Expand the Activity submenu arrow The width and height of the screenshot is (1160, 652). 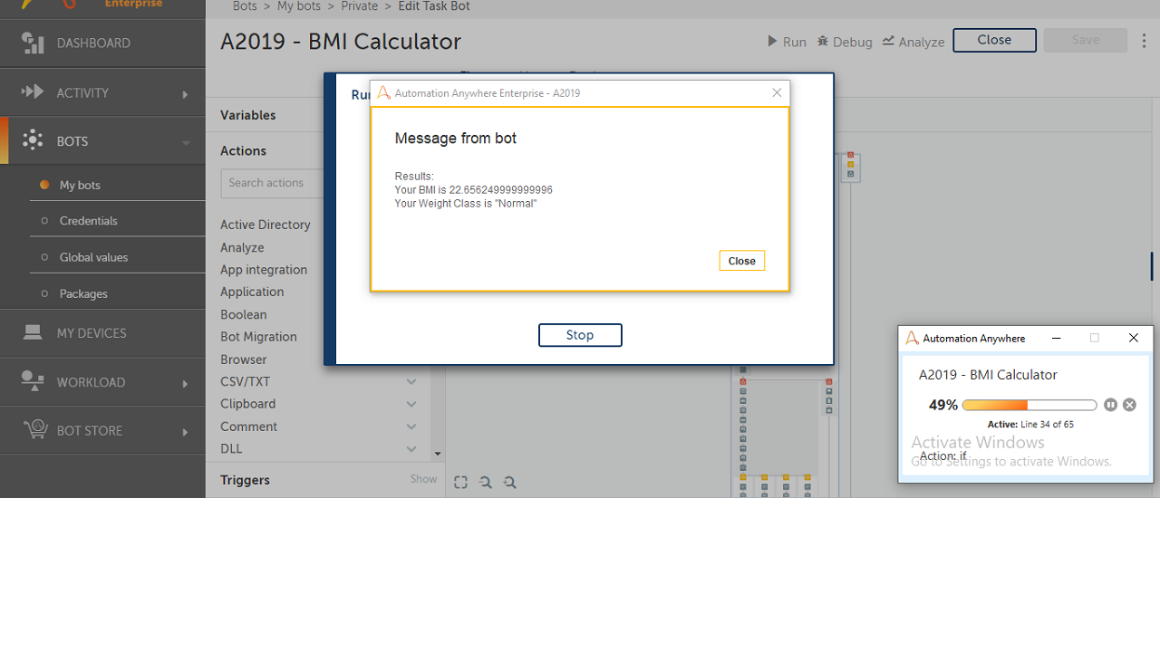pos(185,94)
